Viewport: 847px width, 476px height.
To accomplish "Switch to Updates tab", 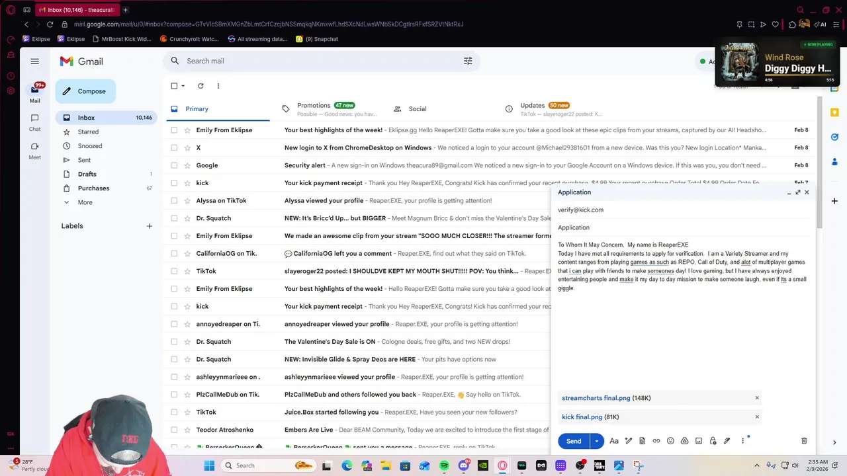I will [x=553, y=109].
